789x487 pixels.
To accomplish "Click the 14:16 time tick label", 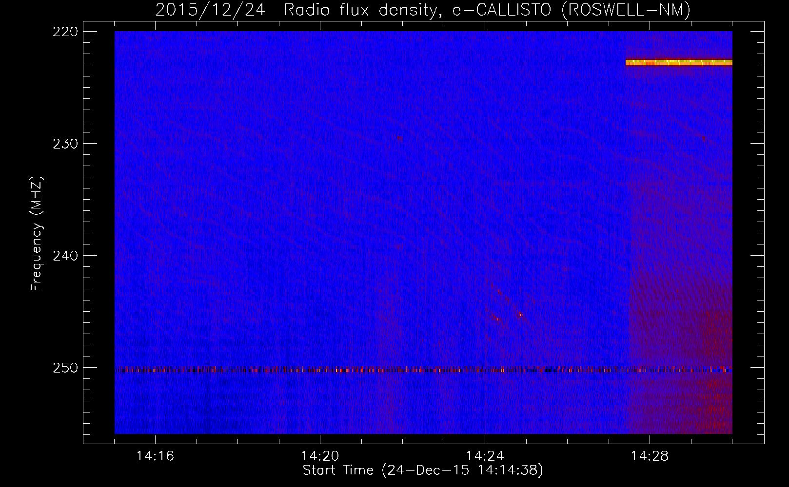I will (155, 456).
